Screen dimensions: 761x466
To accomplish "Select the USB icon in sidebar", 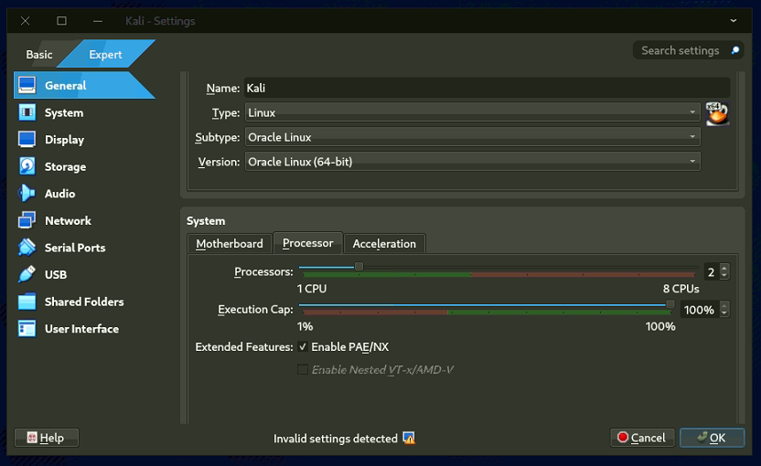I will tap(27, 274).
